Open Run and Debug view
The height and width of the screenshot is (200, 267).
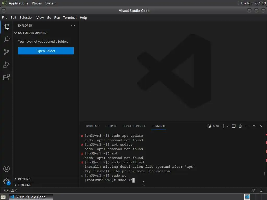point(6,65)
